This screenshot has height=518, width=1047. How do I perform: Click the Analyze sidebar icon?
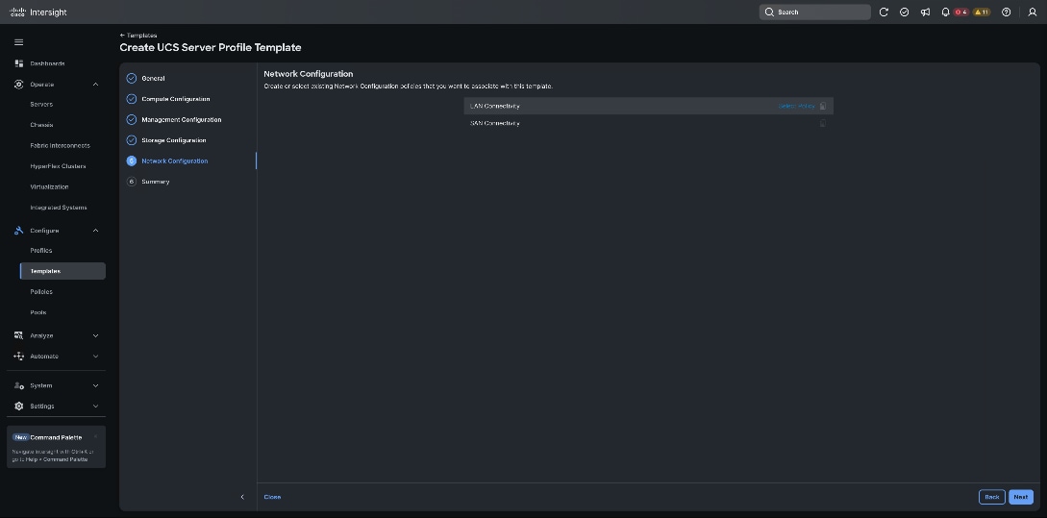point(18,335)
